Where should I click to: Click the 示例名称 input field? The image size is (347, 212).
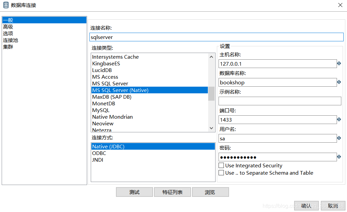280,101
